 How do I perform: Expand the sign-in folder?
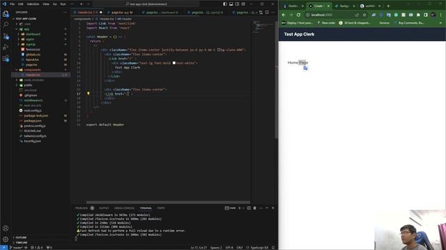click(30, 40)
